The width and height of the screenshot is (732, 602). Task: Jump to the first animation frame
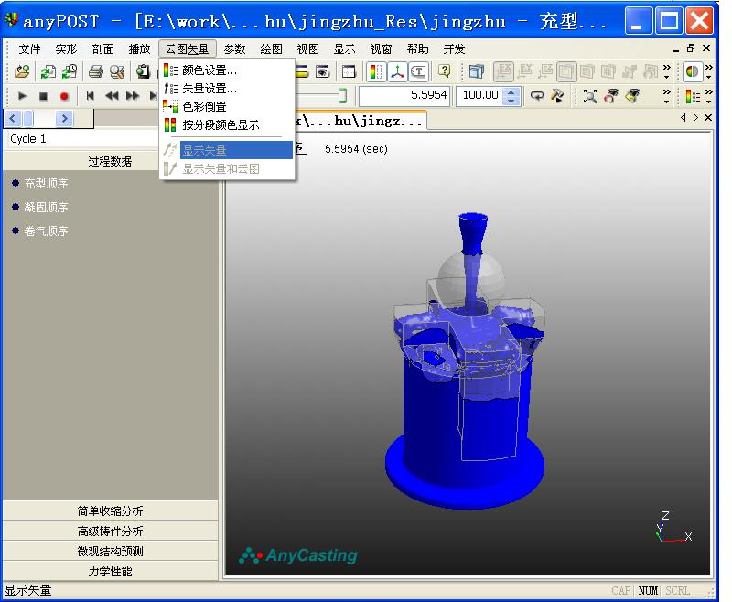pos(90,96)
